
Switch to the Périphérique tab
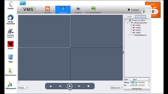(x=141, y=16)
